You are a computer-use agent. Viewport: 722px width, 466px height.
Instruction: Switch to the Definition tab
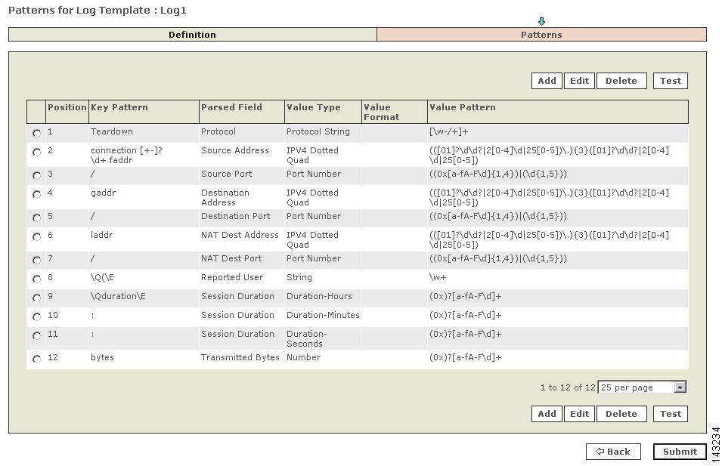click(x=191, y=34)
